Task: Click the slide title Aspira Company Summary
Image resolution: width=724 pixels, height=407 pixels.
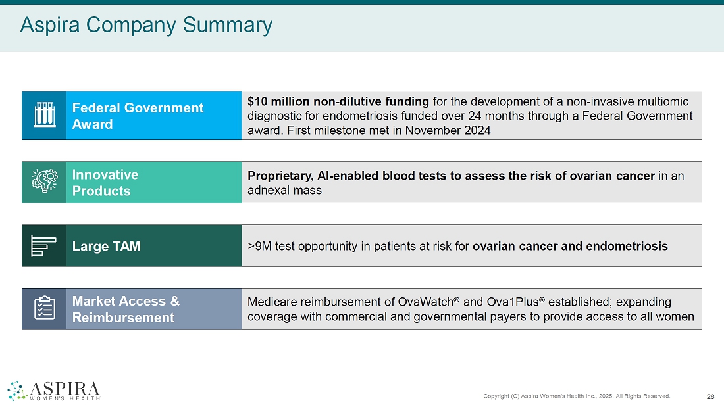Action: coord(146,25)
